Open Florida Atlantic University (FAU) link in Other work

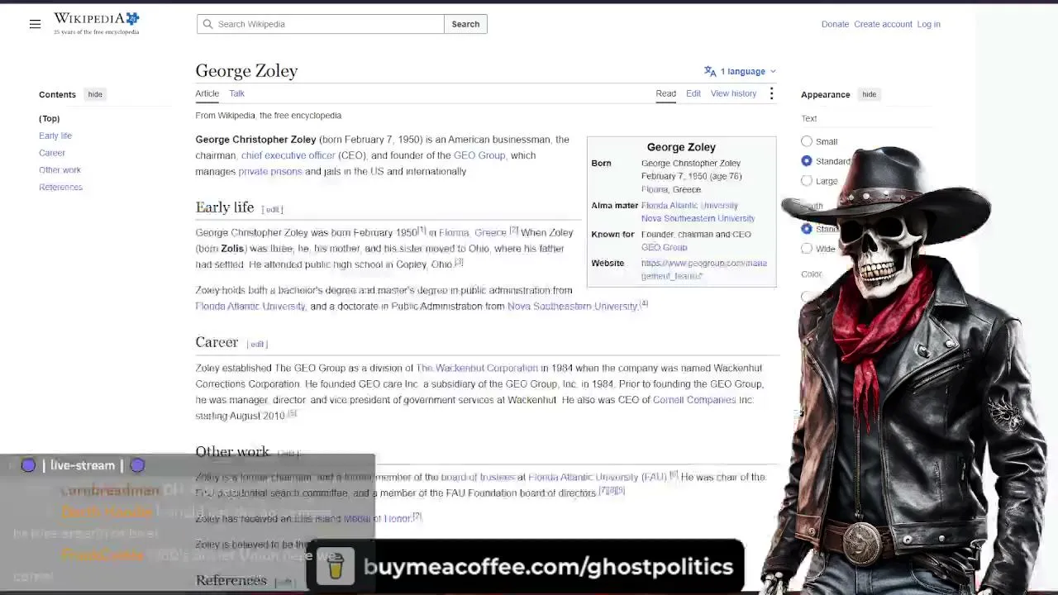pyautogui.click(x=597, y=477)
